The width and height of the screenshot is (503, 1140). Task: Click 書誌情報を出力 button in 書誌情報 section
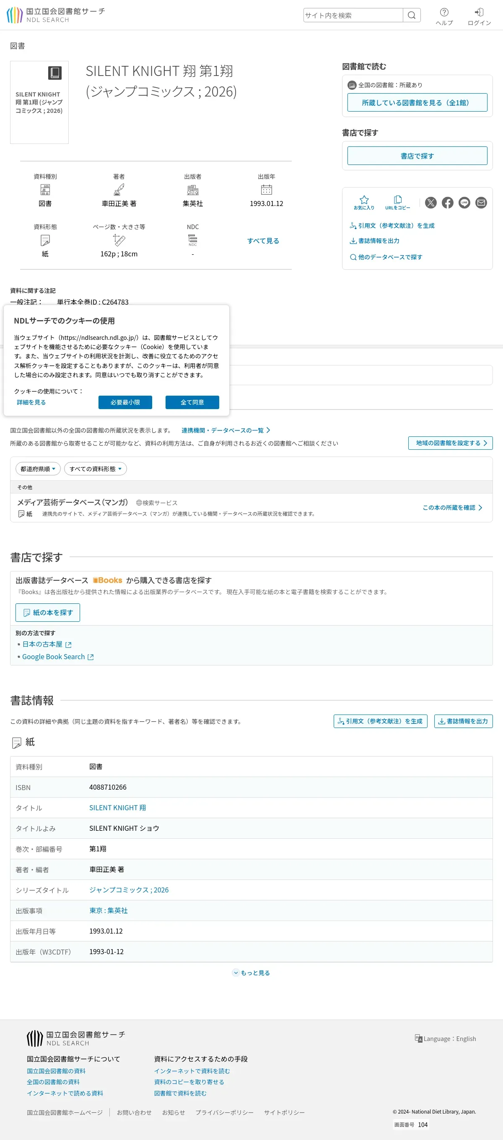click(463, 721)
